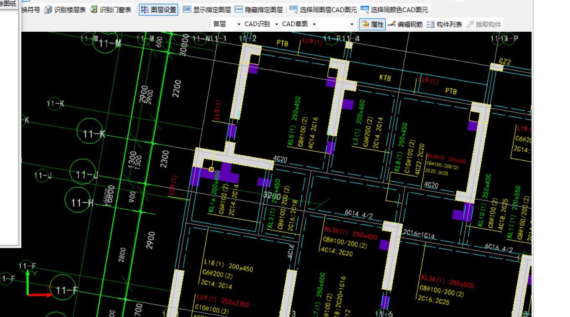Click the rebar annotation '2C16+1C14'
The image size is (570, 317).
coord(419,234)
